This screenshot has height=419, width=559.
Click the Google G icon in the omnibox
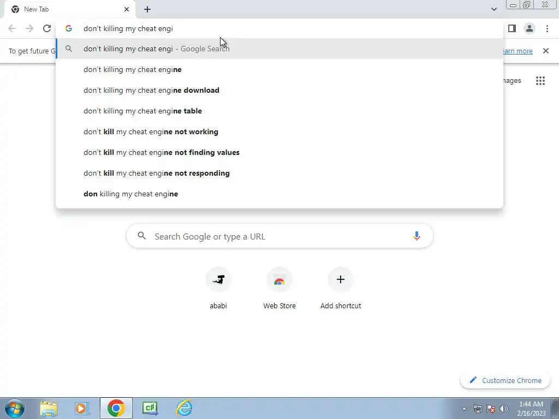(69, 28)
